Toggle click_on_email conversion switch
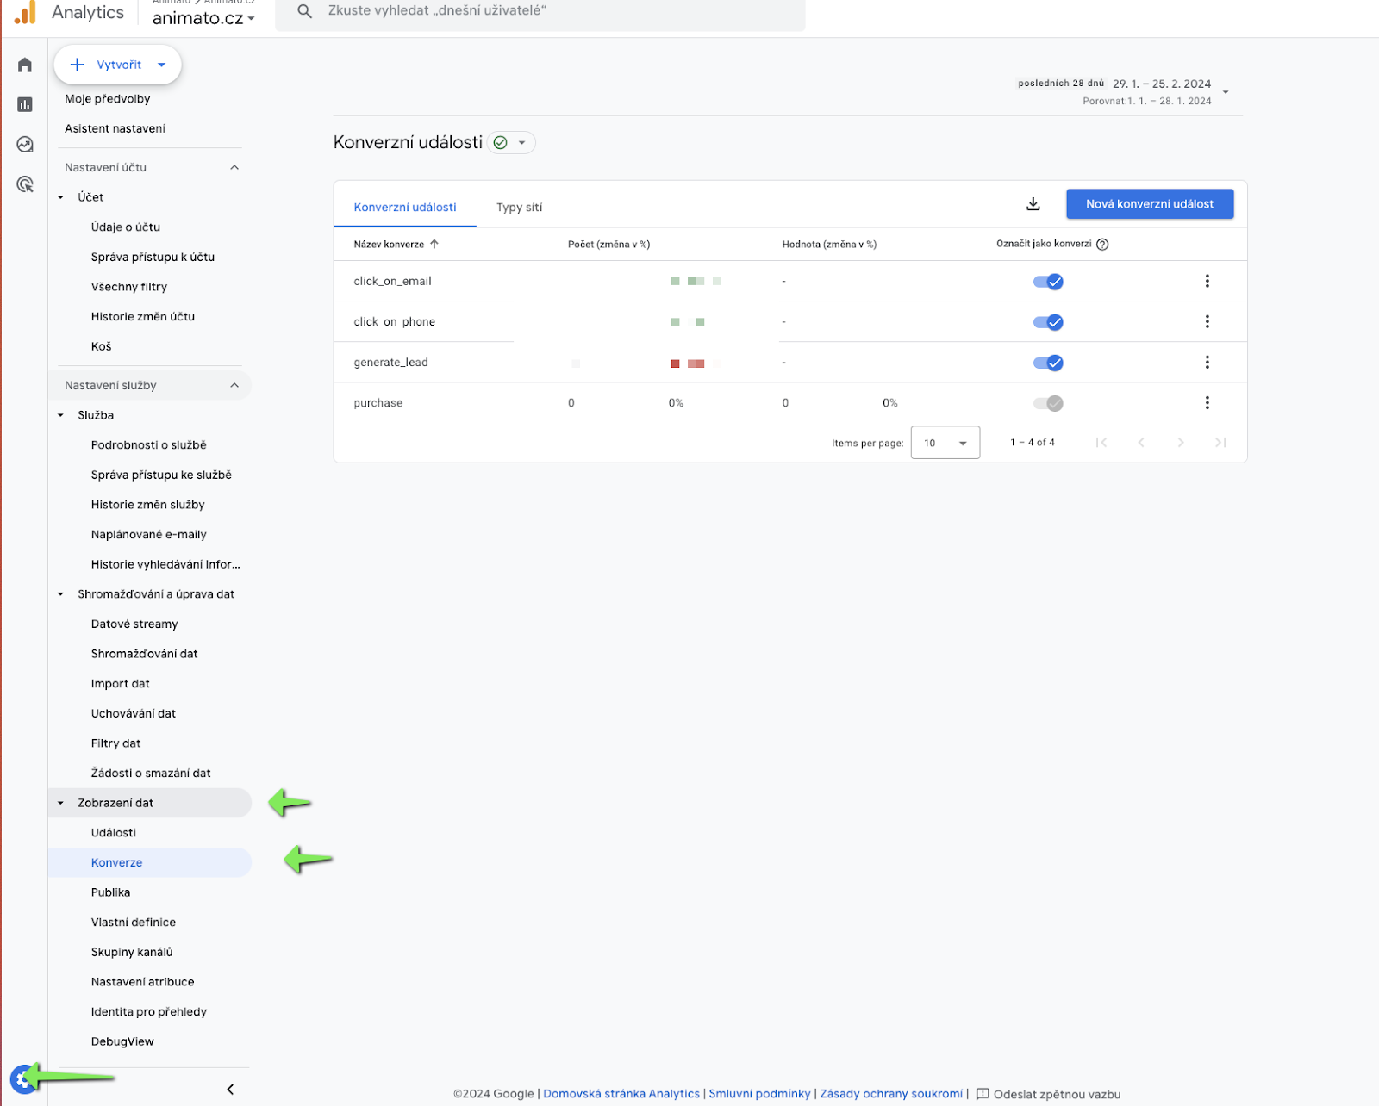1379x1106 pixels. pyautogui.click(x=1048, y=282)
